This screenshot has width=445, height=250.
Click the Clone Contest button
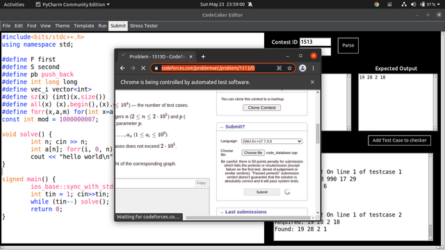click(x=261, y=108)
